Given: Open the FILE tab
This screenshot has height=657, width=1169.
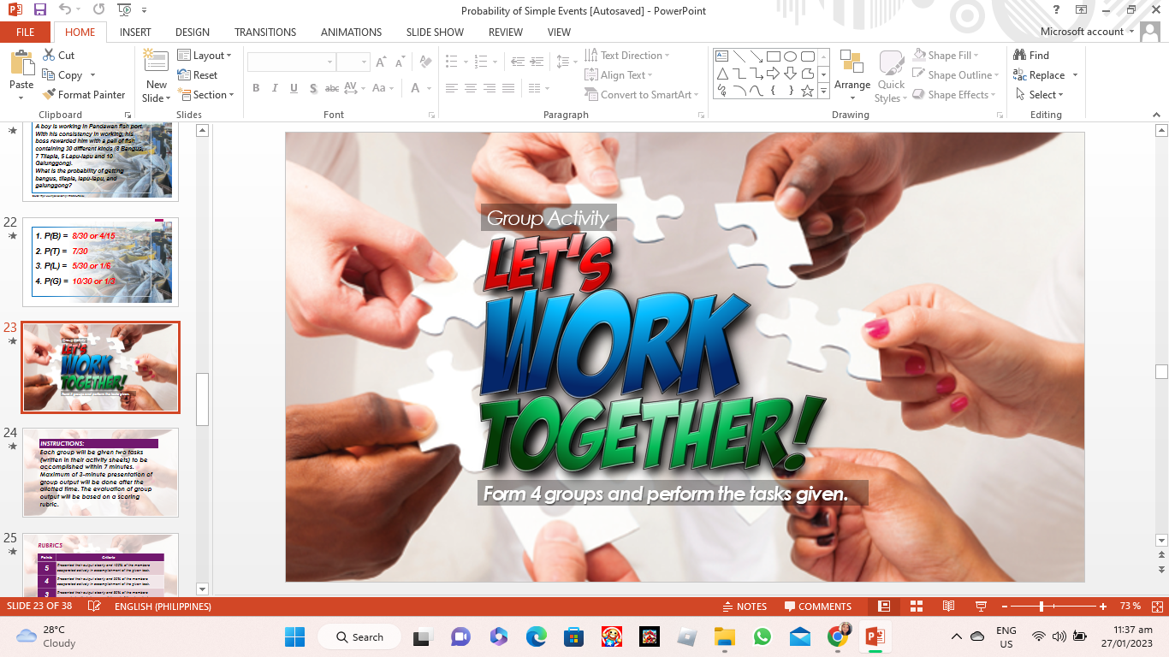Looking at the screenshot, I should coord(26,33).
